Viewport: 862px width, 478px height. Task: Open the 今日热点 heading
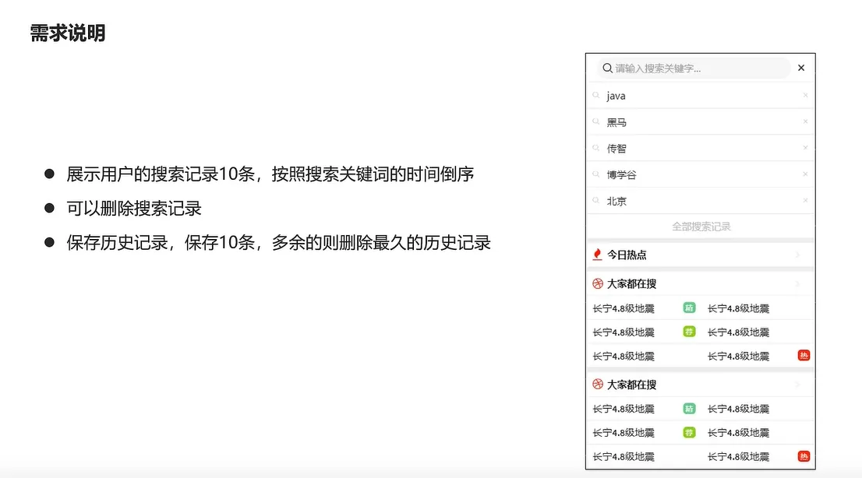(627, 255)
